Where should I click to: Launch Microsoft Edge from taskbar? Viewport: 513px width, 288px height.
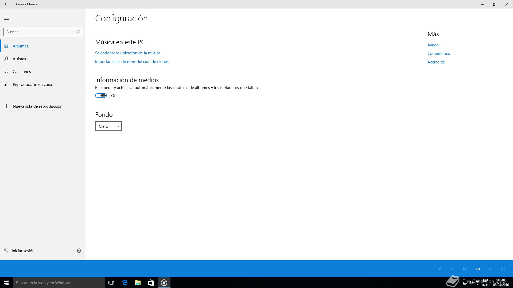tap(125, 283)
